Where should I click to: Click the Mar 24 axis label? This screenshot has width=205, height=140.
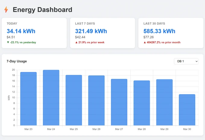coord(51,129)
